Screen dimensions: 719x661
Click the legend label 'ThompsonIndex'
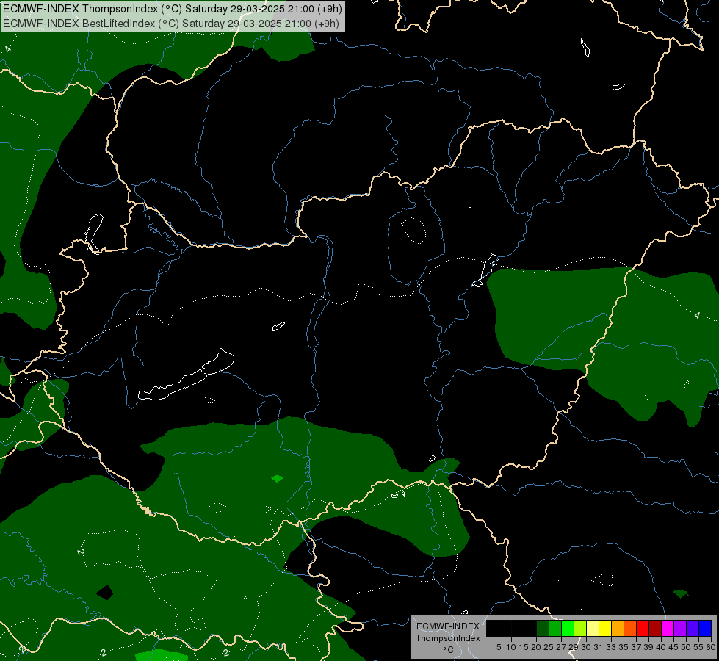[448, 638]
